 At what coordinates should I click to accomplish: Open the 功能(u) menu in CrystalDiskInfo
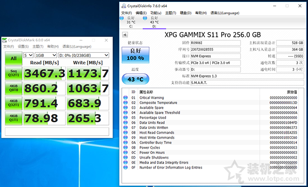tap(156, 13)
